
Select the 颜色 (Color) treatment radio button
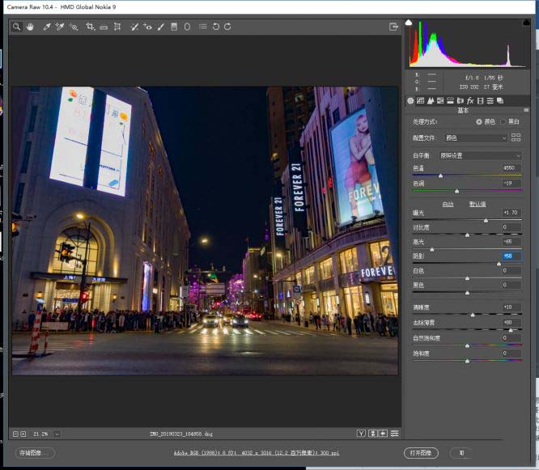(x=479, y=121)
